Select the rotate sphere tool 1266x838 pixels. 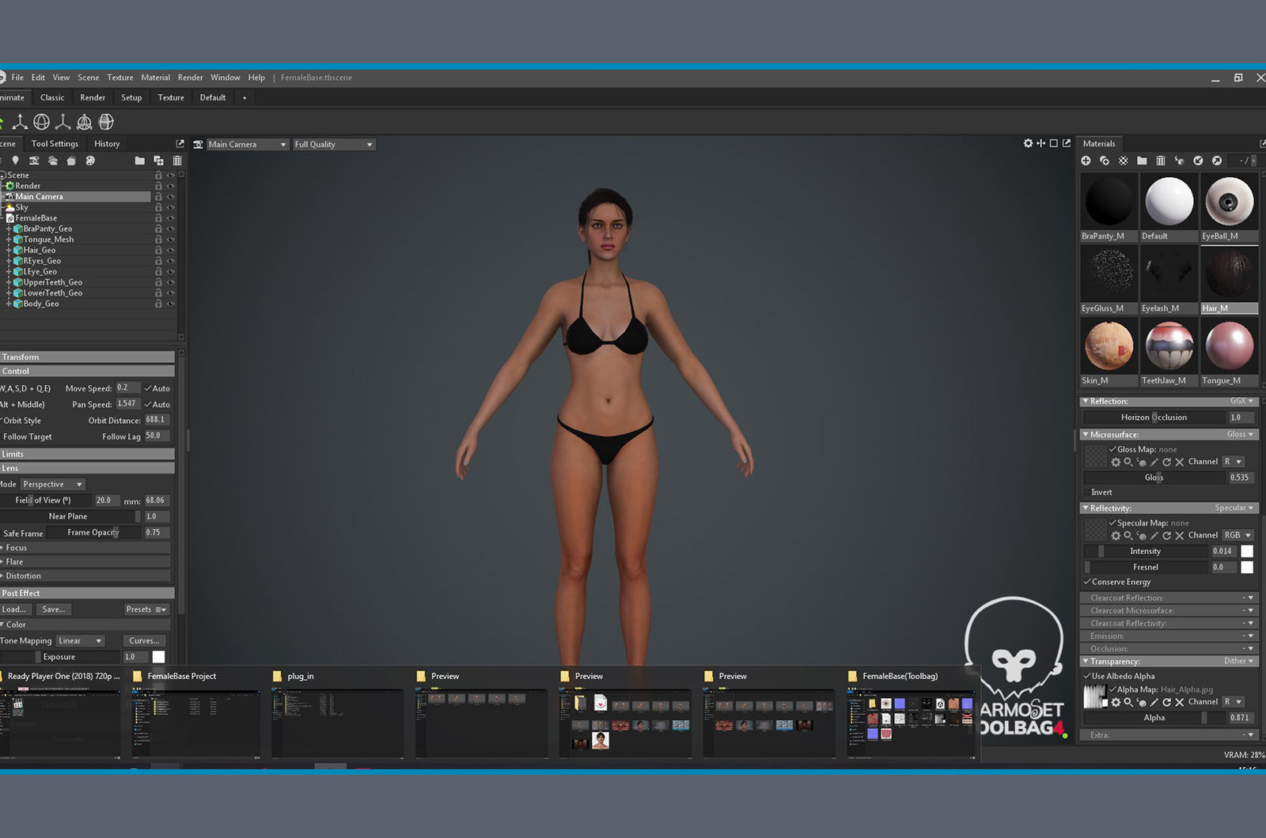point(42,122)
